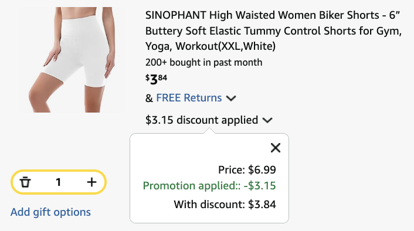This screenshot has height=231, width=414.
Task: Expand the FREE Returns chevron
Action: 231,98
